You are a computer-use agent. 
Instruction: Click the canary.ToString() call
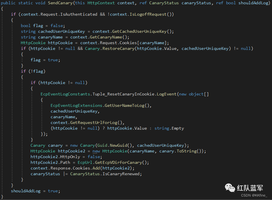180,151
